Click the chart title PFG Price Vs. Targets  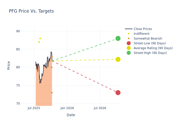coord(31,11)
